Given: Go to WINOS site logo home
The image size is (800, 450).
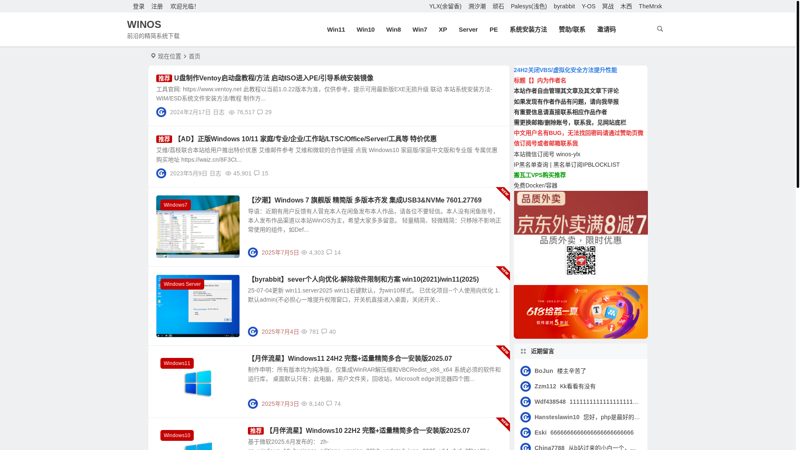Looking at the screenshot, I should coord(144,25).
